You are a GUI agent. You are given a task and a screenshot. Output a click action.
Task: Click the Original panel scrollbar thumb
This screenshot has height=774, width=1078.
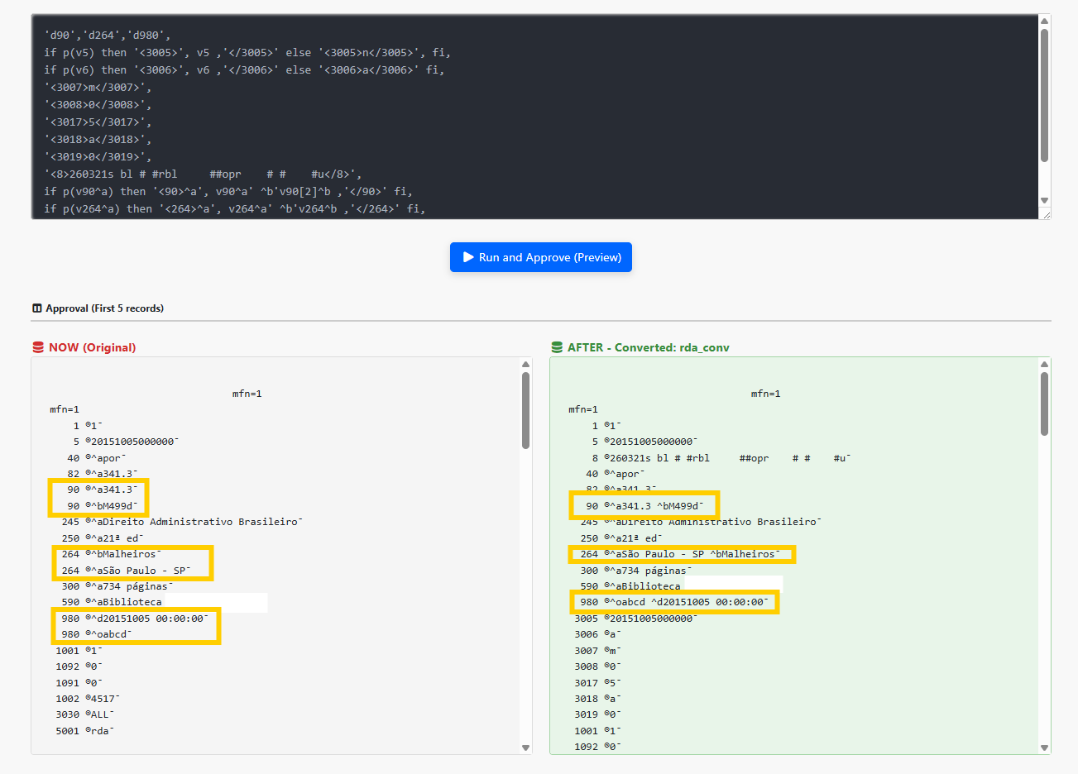pos(525,409)
